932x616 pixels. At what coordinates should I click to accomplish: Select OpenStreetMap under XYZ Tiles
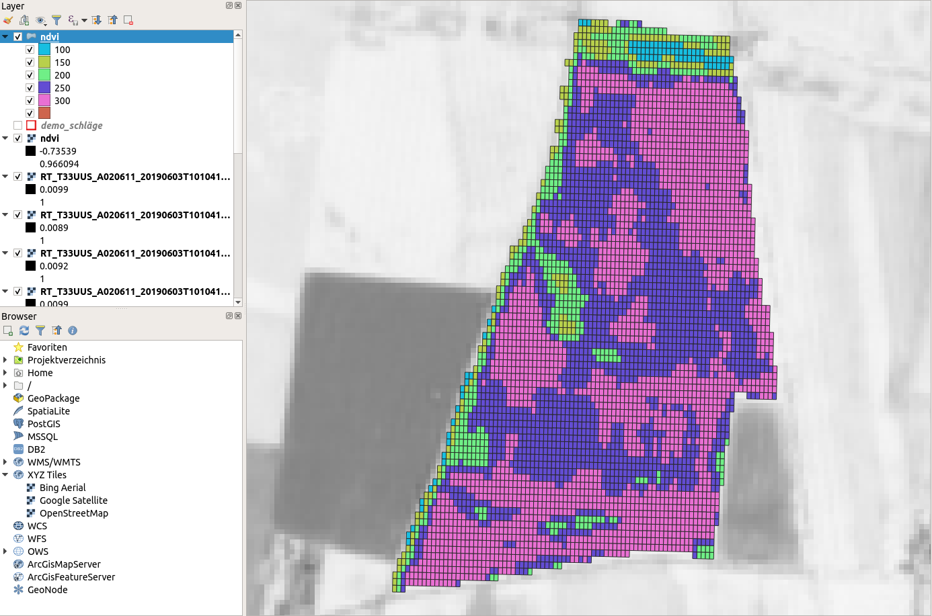tap(73, 513)
